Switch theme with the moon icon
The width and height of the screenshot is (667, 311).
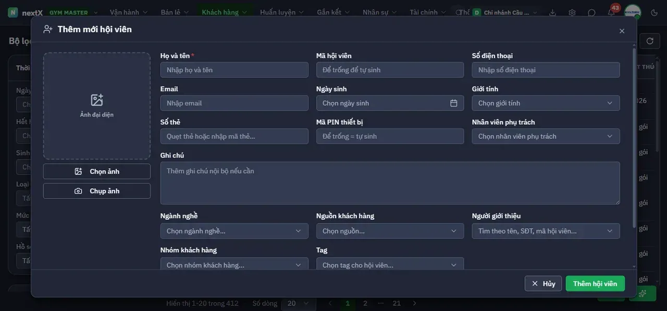654,12
